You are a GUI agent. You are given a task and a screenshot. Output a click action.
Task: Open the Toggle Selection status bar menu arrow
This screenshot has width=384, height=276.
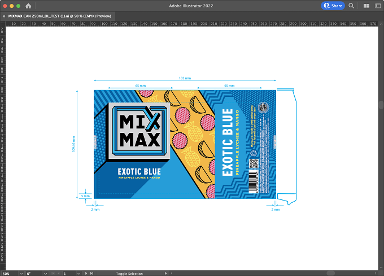[x=166, y=273]
